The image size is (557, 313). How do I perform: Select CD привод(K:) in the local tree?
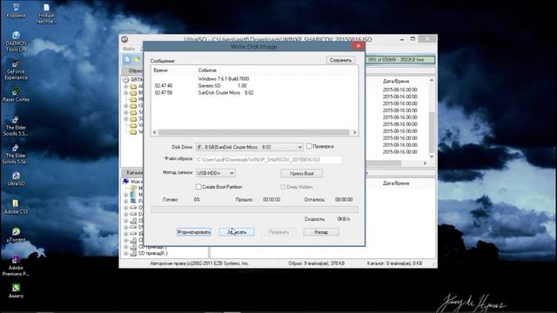point(149,253)
